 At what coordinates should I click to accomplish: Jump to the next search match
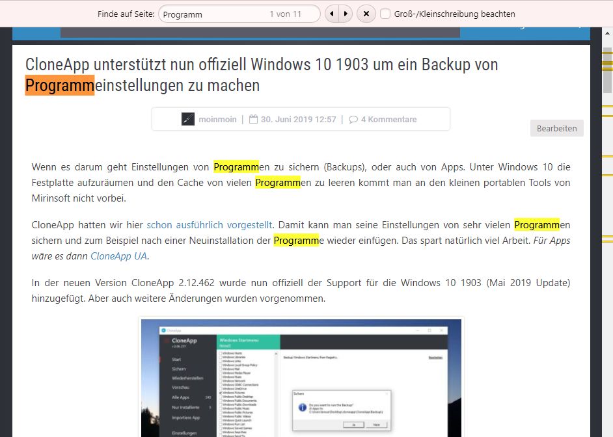tap(346, 14)
